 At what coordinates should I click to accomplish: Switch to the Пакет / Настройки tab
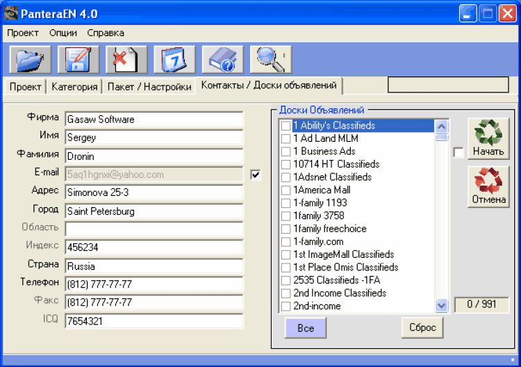click(149, 87)
